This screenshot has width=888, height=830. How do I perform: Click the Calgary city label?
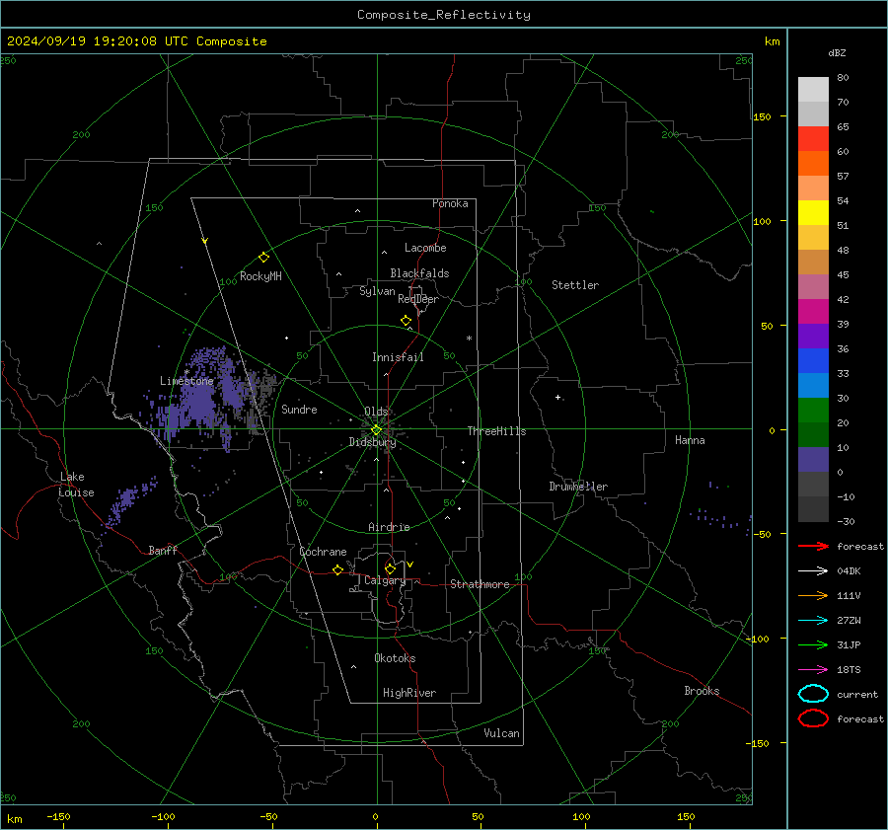[x=385, y=580]
